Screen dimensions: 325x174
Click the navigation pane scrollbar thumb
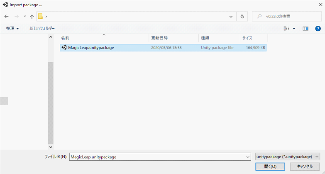[51, 103]
